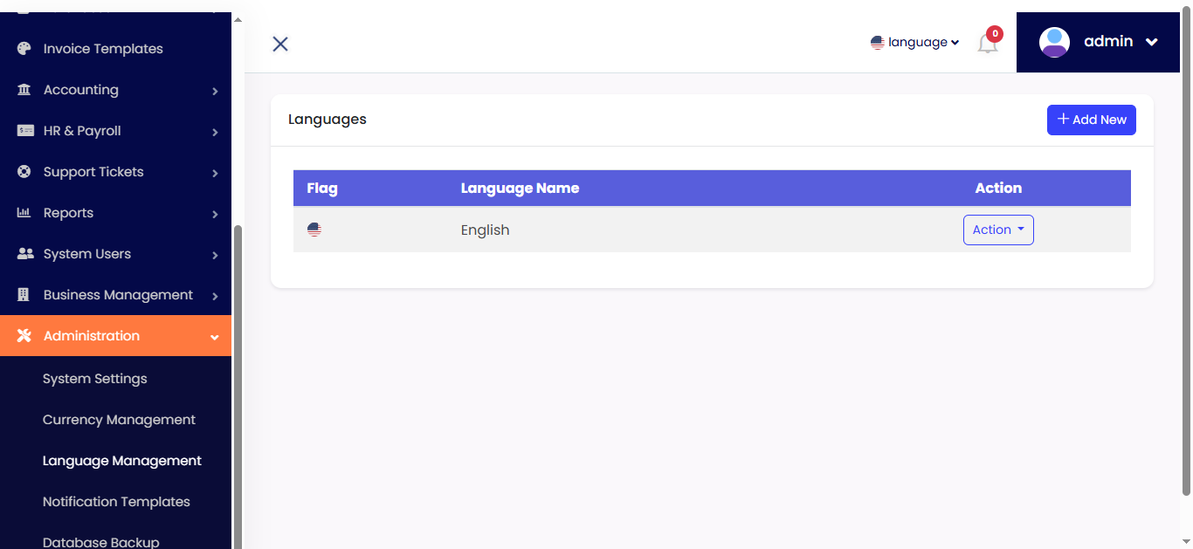Click the Invoice Templates palette icon
This screenshot has width=1193, height=549.
point(24,49)
